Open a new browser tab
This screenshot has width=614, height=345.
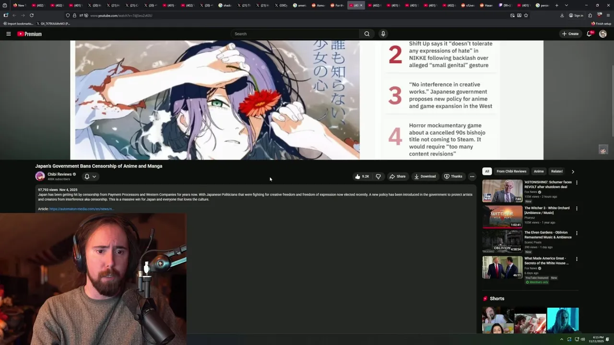coord(556,5)
